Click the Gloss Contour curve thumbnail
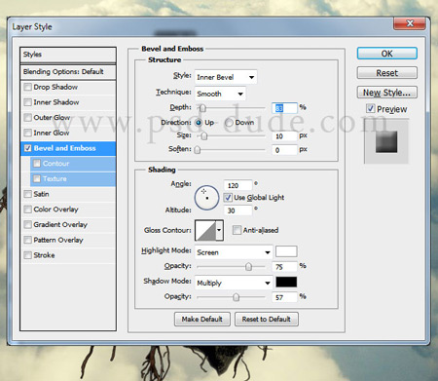 [205, 230]
